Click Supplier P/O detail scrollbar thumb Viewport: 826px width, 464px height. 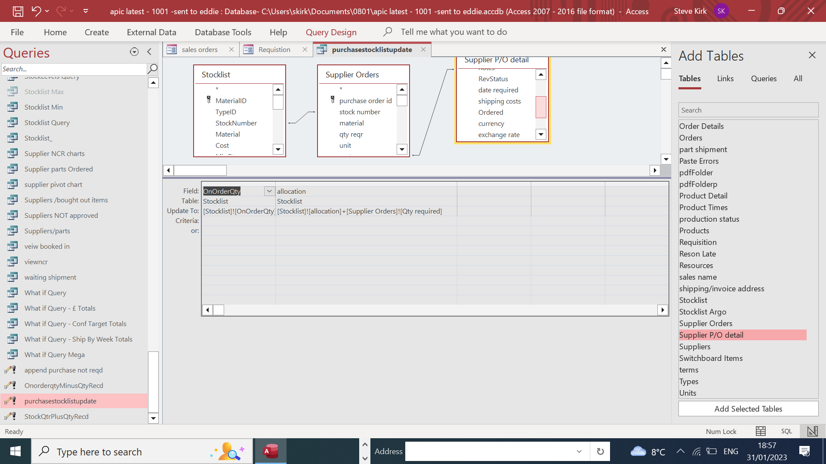tap(541, 107)
